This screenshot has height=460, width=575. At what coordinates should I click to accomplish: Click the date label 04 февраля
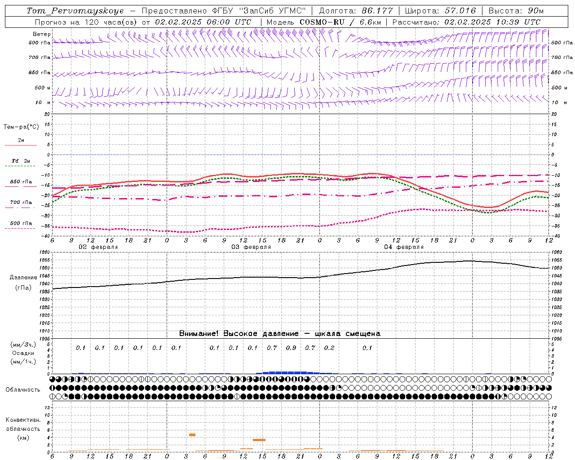404,247
